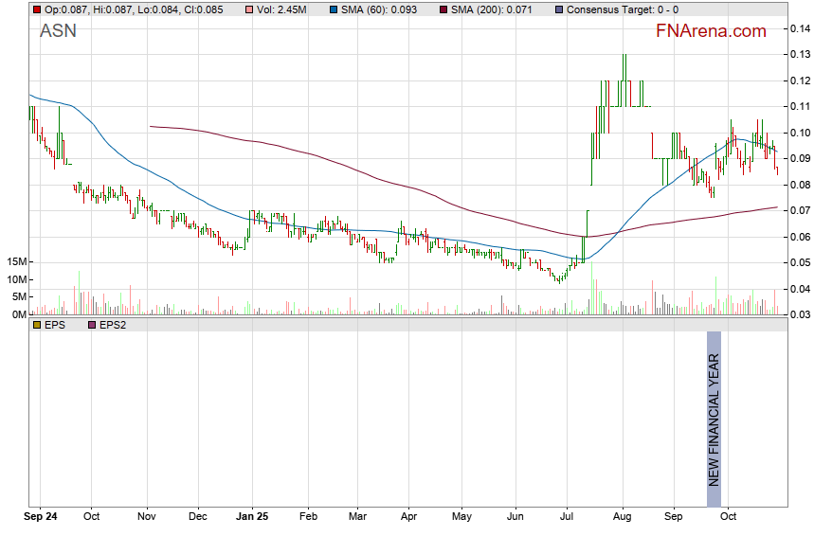The width and height of the screenshot is (814, 536).
Task: Click the EPS legend swatch
Action: (37, 325)
